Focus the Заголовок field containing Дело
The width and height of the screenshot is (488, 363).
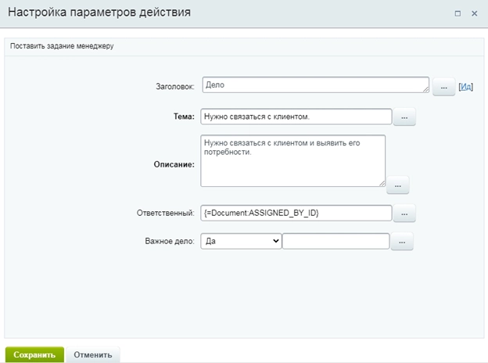coord(316,85)
